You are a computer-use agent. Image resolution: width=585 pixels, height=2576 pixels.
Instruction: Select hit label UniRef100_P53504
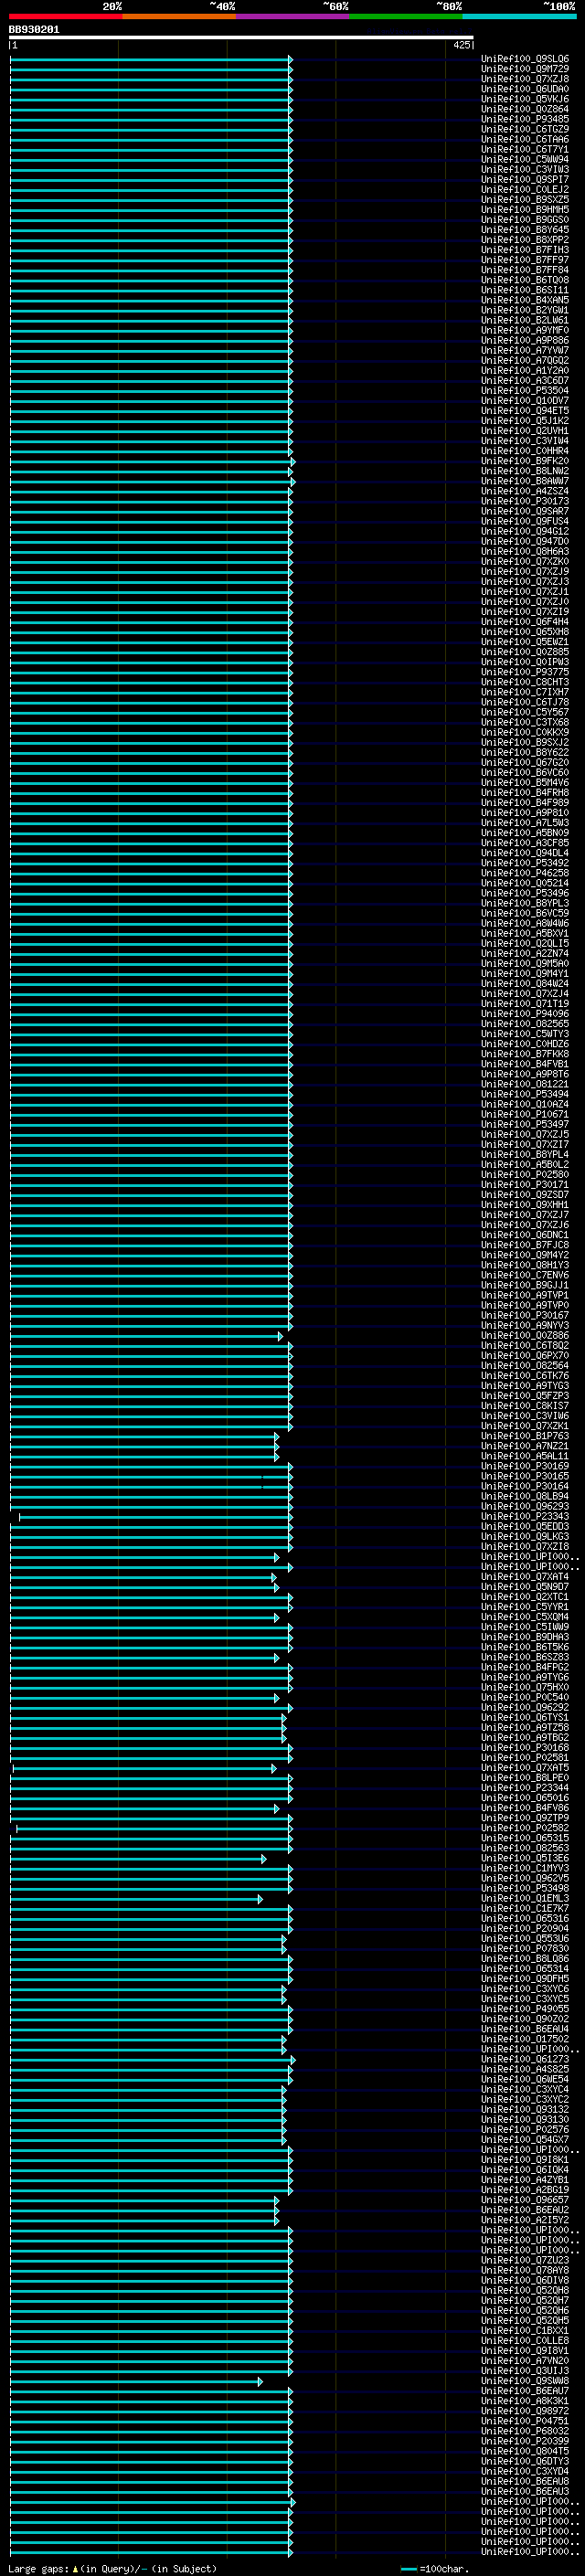point(525,391)
